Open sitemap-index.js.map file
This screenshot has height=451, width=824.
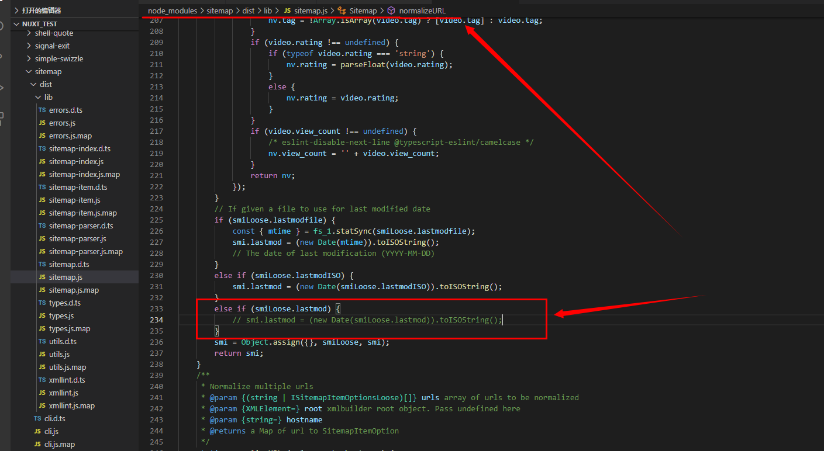(84, 175)
